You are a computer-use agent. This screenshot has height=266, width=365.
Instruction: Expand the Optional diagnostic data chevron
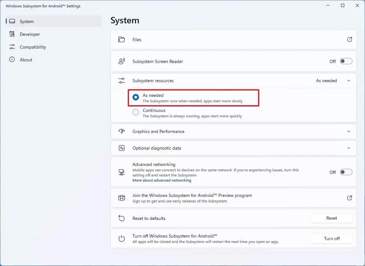(348, 148)
